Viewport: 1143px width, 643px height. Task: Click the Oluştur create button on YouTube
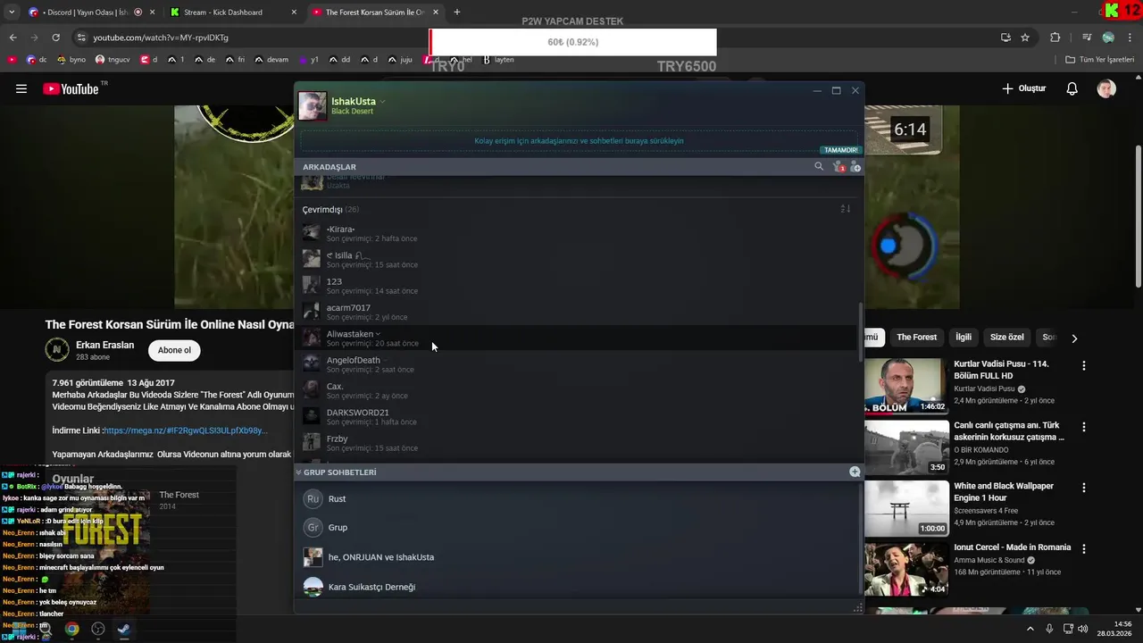tap(1023, 88)
